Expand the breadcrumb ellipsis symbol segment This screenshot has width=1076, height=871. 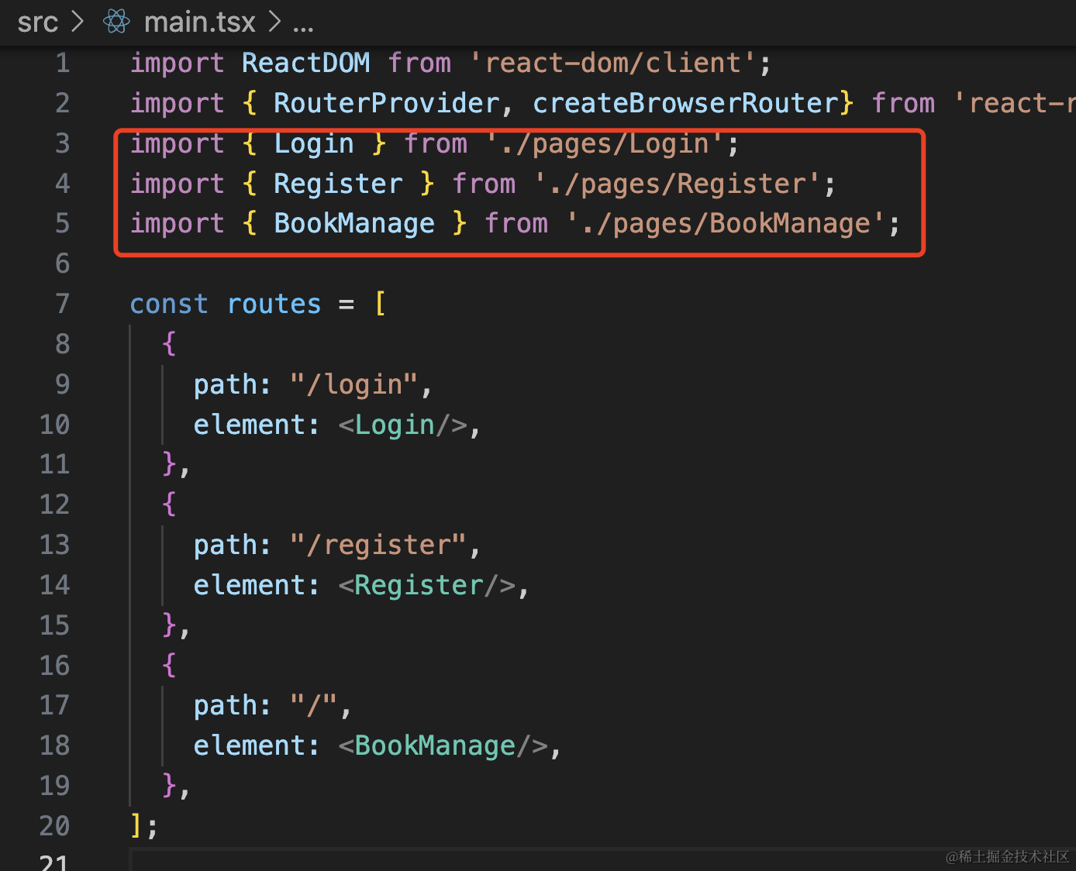tap(303, 23)
